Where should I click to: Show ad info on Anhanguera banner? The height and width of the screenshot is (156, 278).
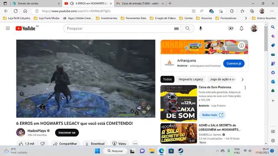coord(242,45)
